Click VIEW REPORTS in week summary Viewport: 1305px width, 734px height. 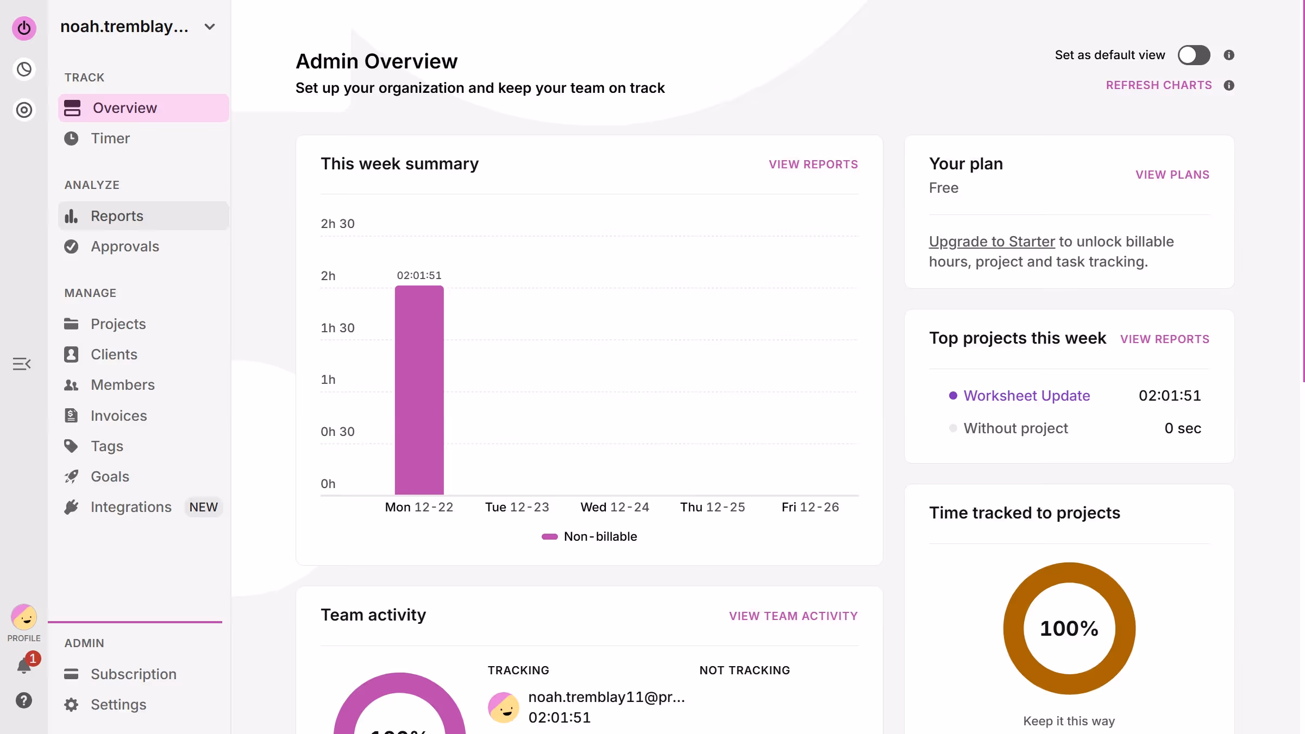pyautogui.click(x=813, y=164)
